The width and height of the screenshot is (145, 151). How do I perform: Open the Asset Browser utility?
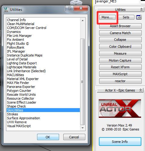120,26
